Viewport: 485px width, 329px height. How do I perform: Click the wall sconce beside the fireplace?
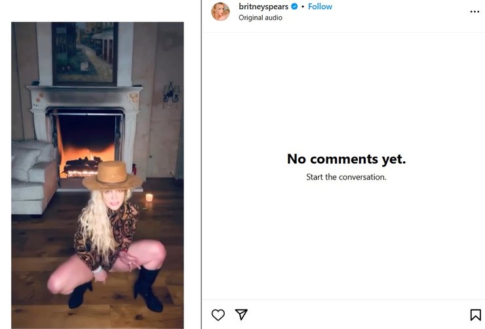[x=171, y=93]
